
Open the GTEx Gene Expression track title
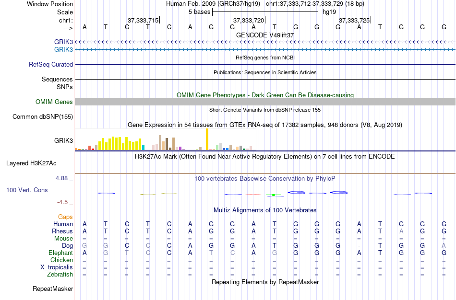pos(265,125)
